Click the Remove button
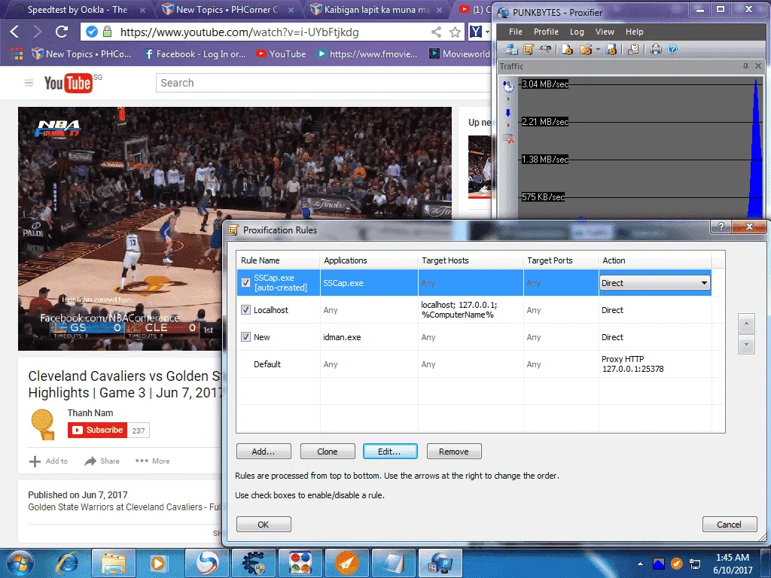This screenshot has width=771, height=578. [x=454, y=452]
